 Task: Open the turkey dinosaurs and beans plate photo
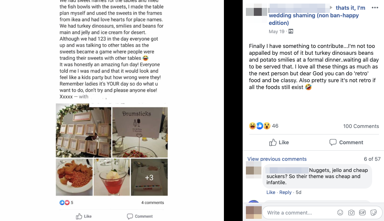click(x=74, y=177)
